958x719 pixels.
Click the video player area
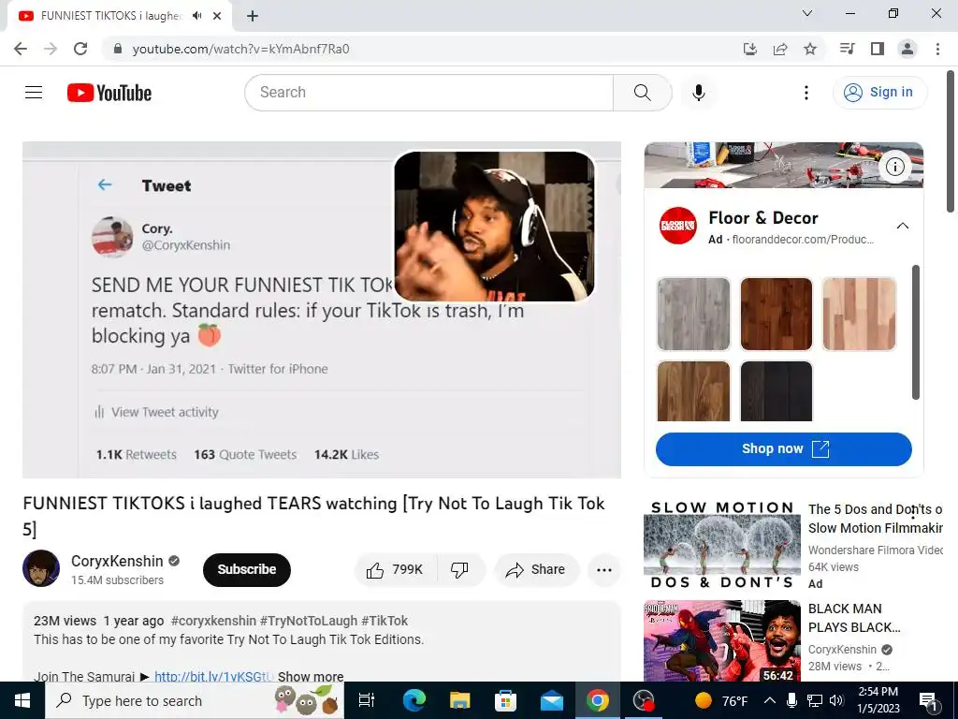point(322,310)
